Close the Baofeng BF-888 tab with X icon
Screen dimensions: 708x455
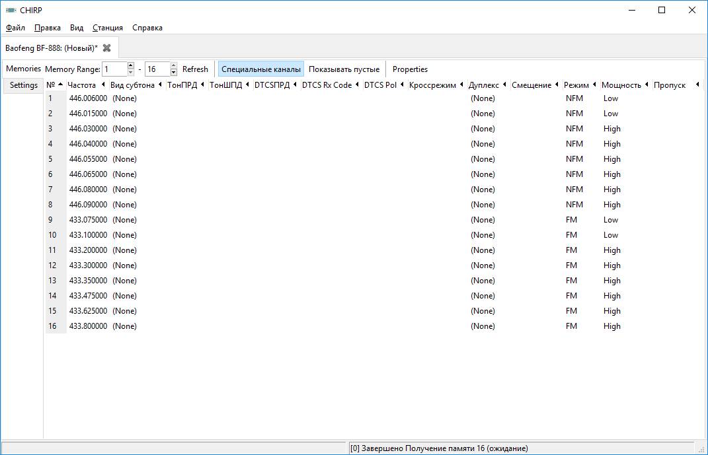tap(107, 48)
